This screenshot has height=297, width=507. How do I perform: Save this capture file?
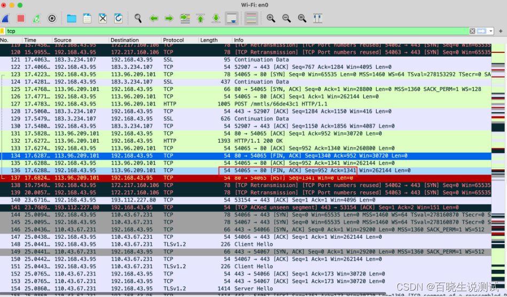87,18
